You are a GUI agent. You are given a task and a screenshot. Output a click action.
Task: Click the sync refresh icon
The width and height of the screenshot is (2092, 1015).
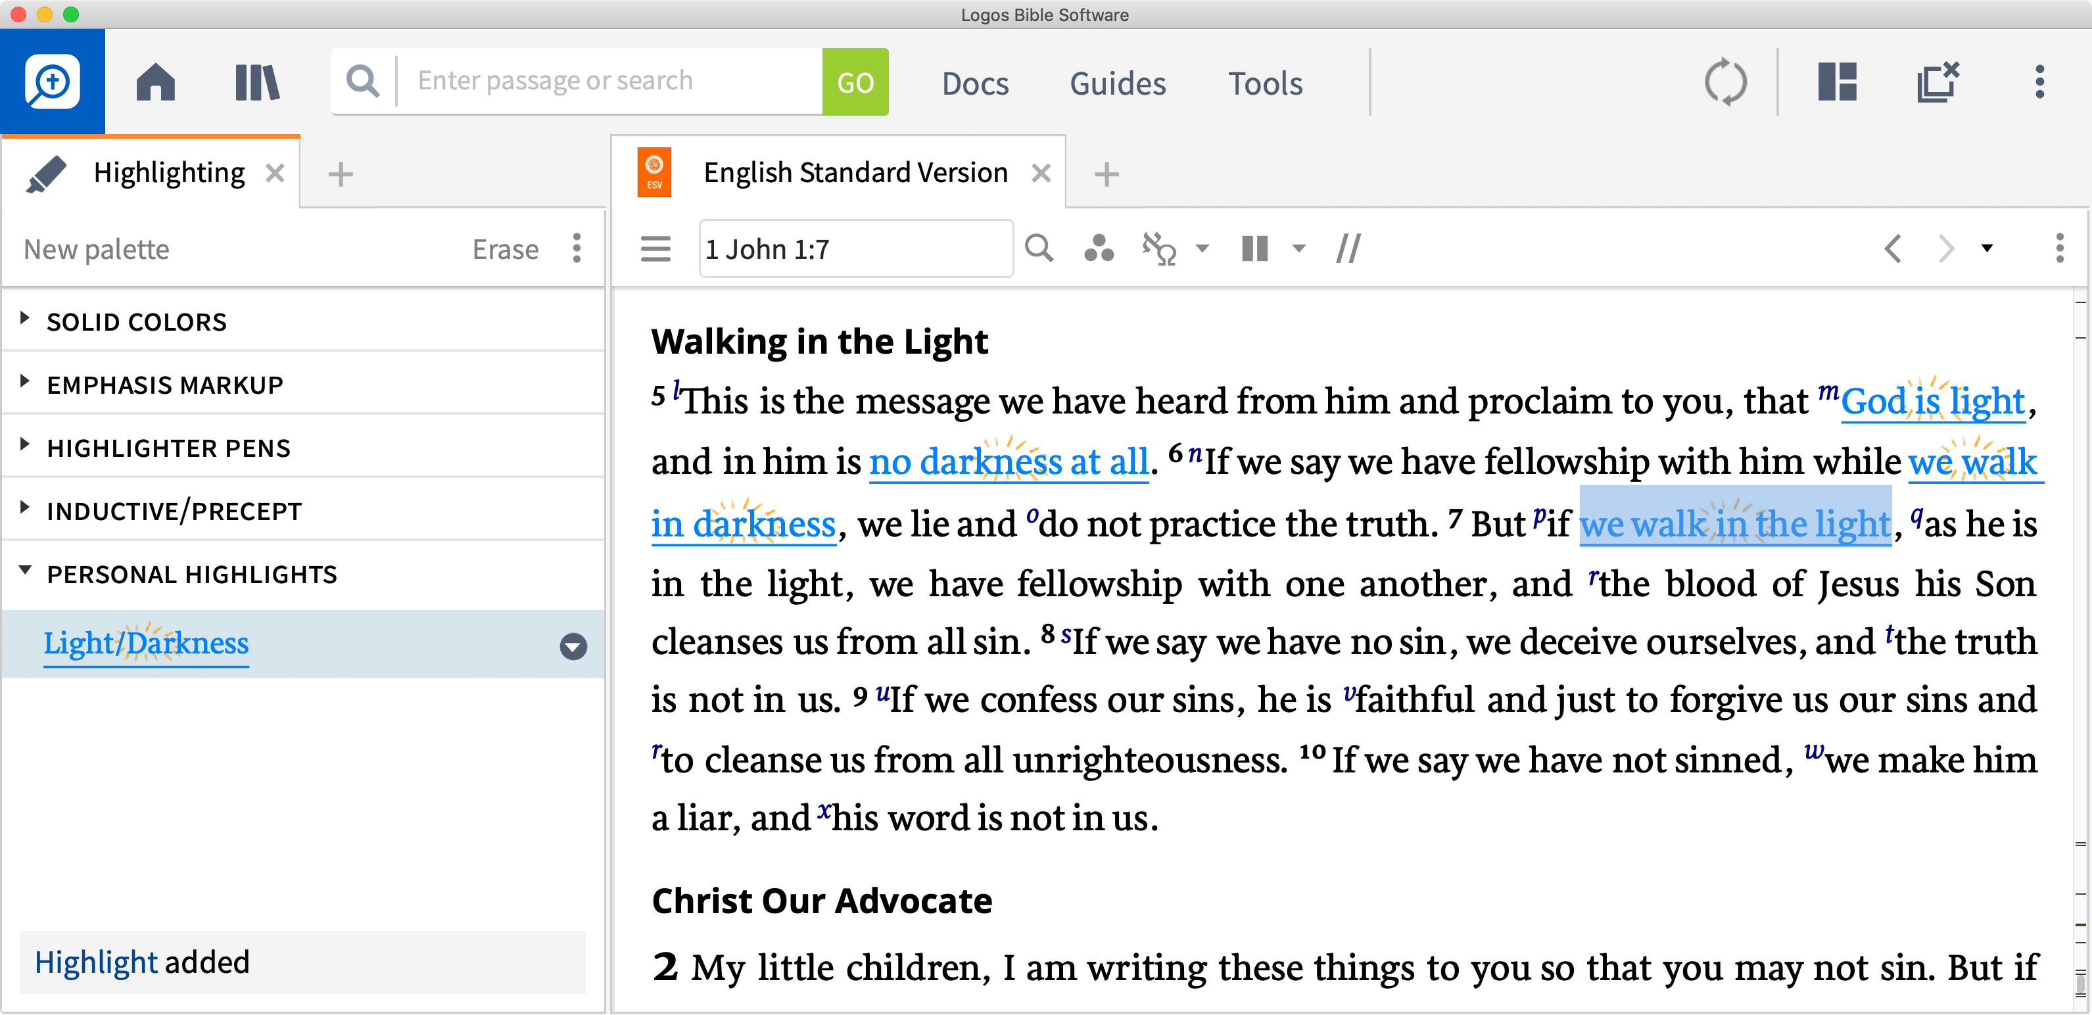1725,82
